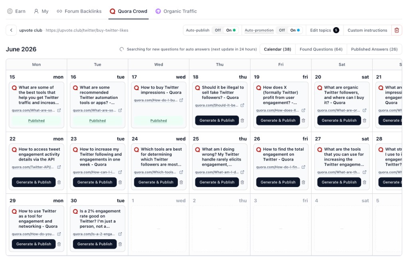Image resolution: width=409 pixels, height=268 pixels.
Task: Click upvote.club twitter-likes URL text
Action: tap(87, 30)
